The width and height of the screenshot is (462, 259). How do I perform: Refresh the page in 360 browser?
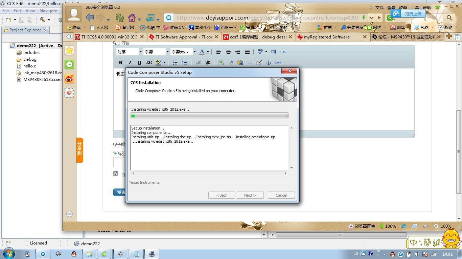coord(120,18)
